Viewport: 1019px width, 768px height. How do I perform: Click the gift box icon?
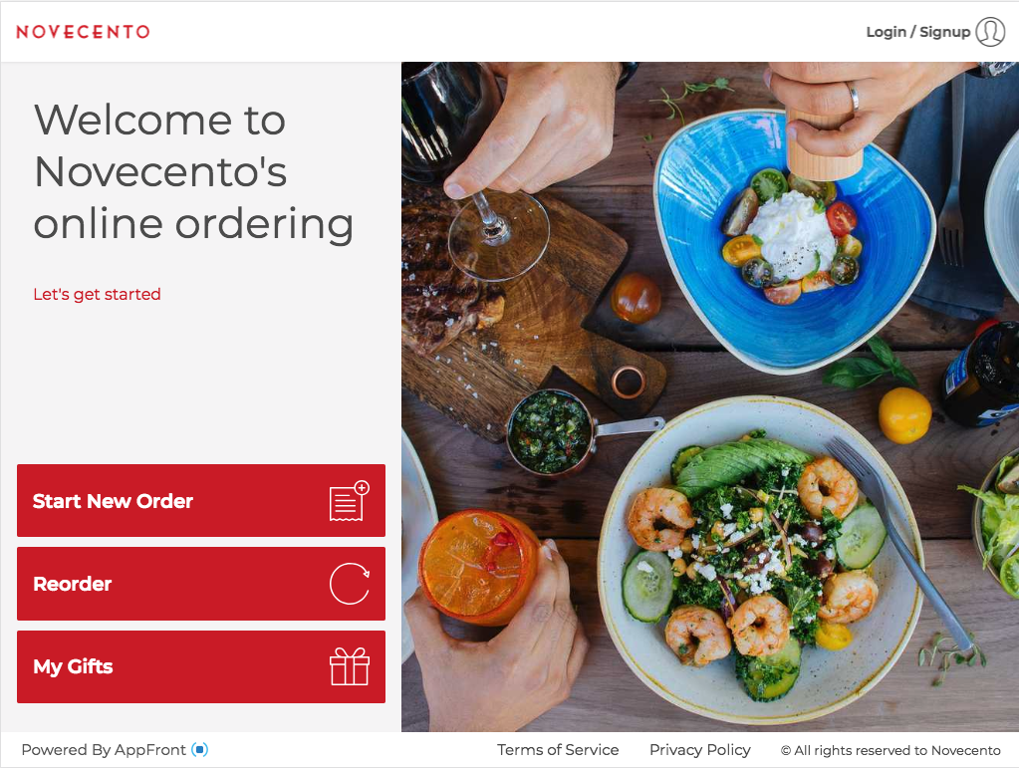[350, 666]
